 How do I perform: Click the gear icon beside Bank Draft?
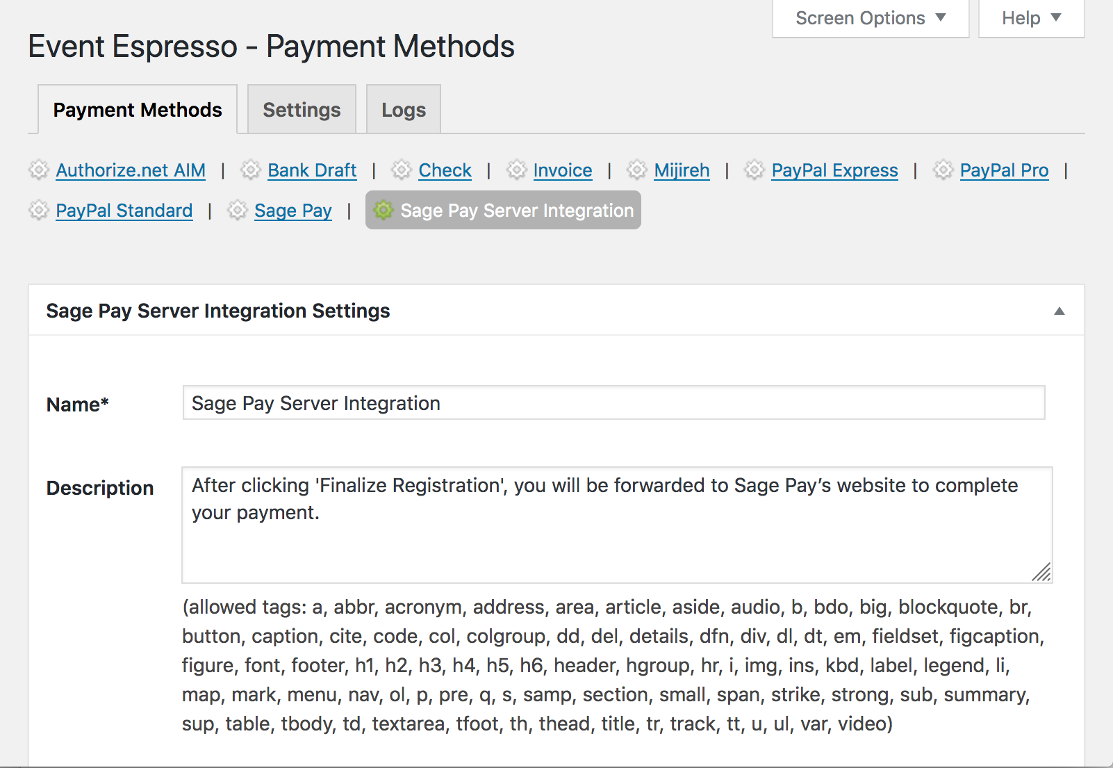click(x=251, y=170)
